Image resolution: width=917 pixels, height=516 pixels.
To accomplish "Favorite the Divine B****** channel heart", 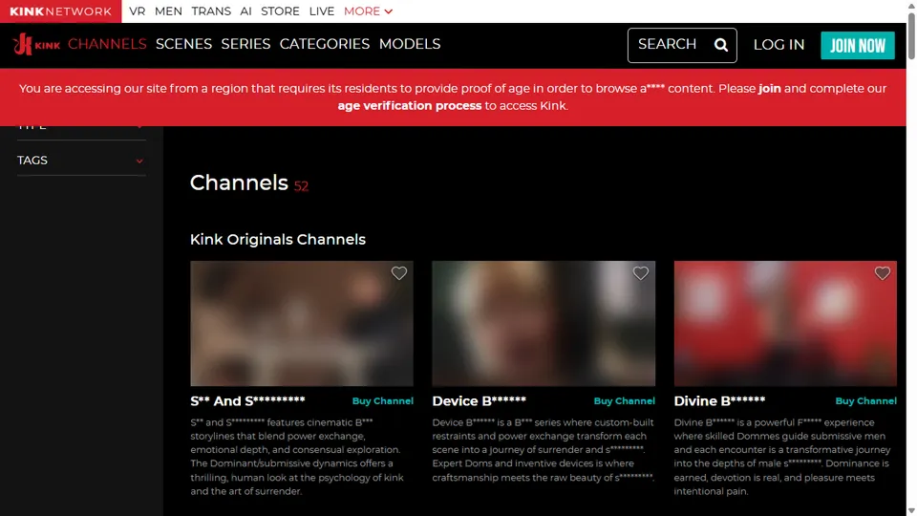I will point(882,273).
